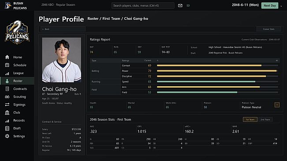
Task: Click the Draft clipboard icon
Action: click(7, 128)
